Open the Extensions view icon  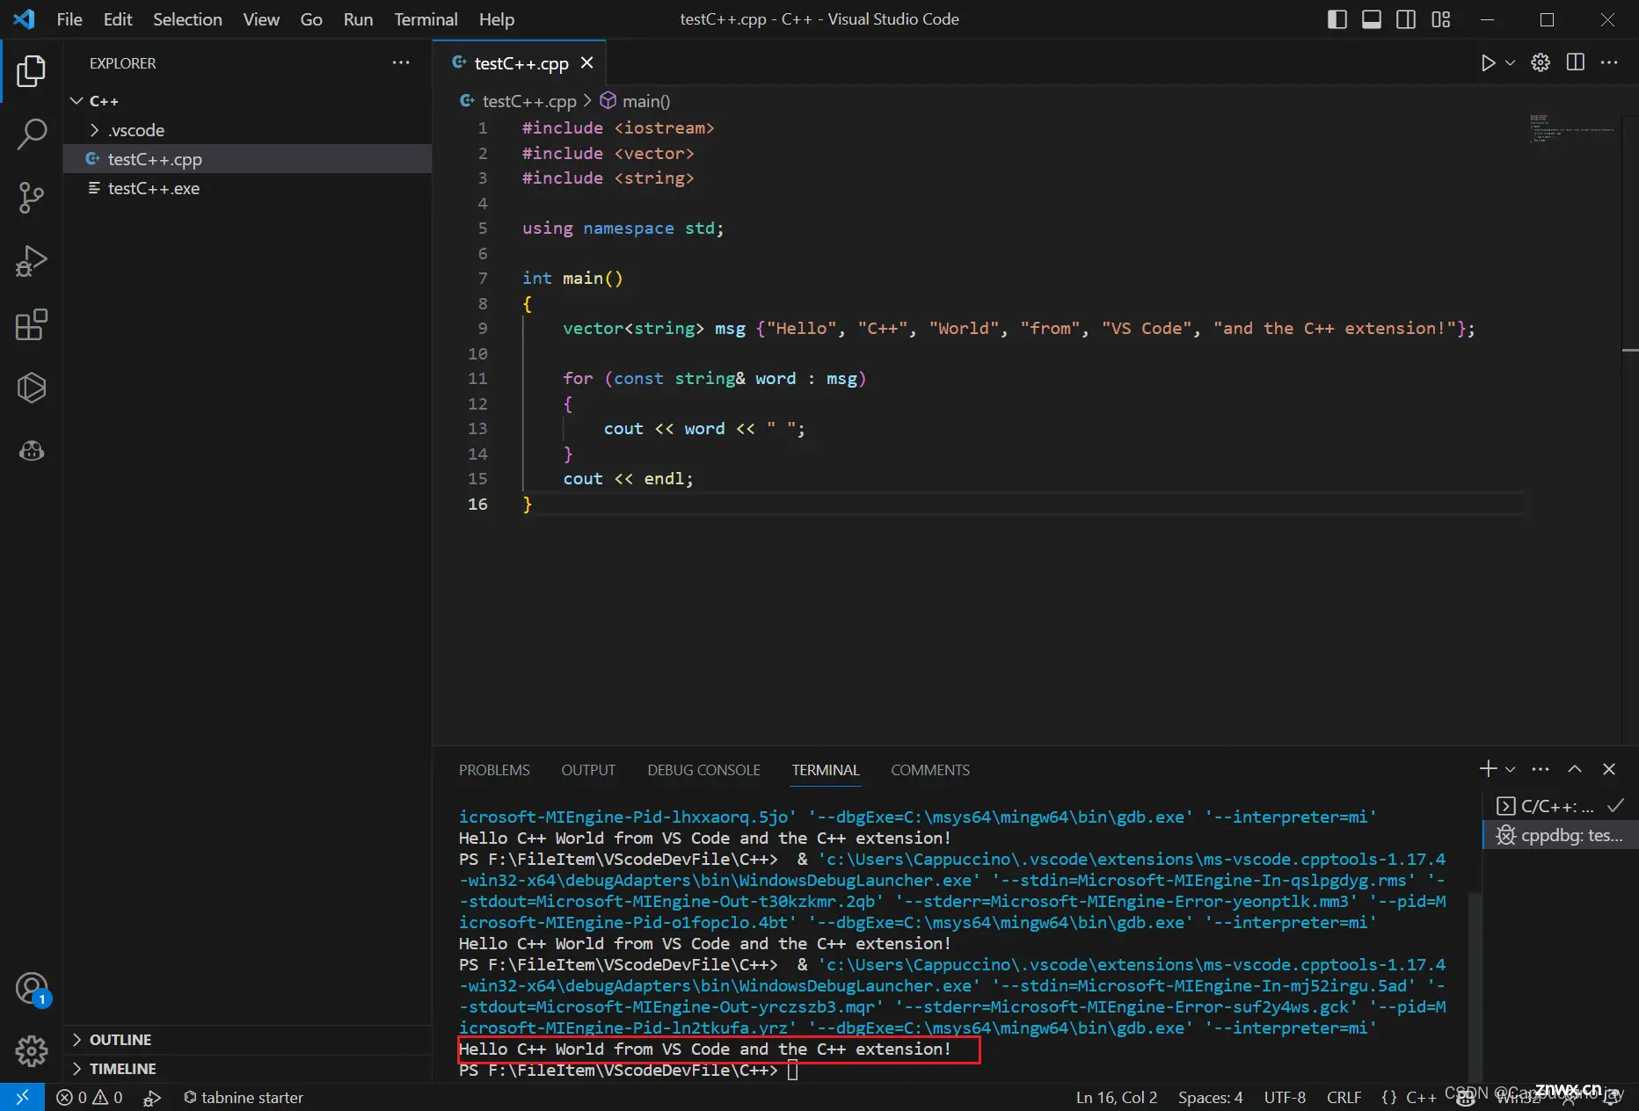[x=32, y=324]
